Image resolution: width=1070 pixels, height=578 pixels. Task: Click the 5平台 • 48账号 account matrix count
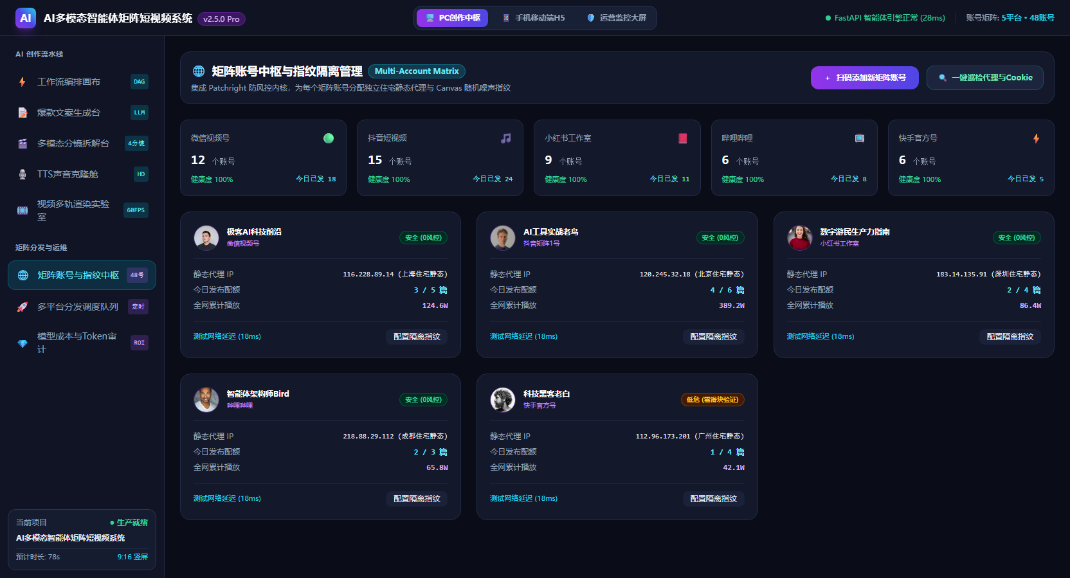[x=1028, y=18]
